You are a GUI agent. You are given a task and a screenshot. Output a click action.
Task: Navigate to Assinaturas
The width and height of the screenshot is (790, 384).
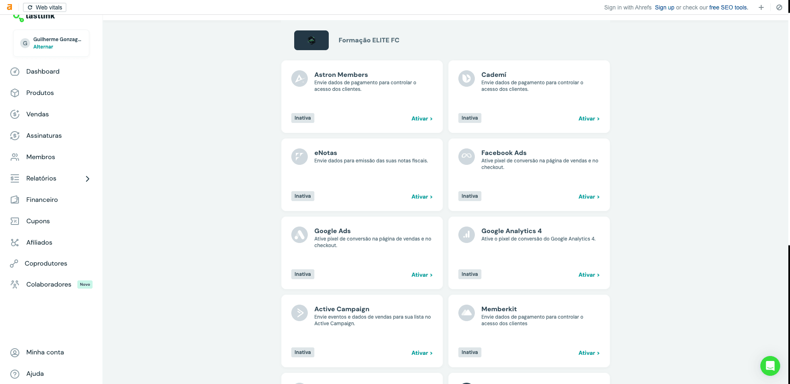tap(44, 136)
